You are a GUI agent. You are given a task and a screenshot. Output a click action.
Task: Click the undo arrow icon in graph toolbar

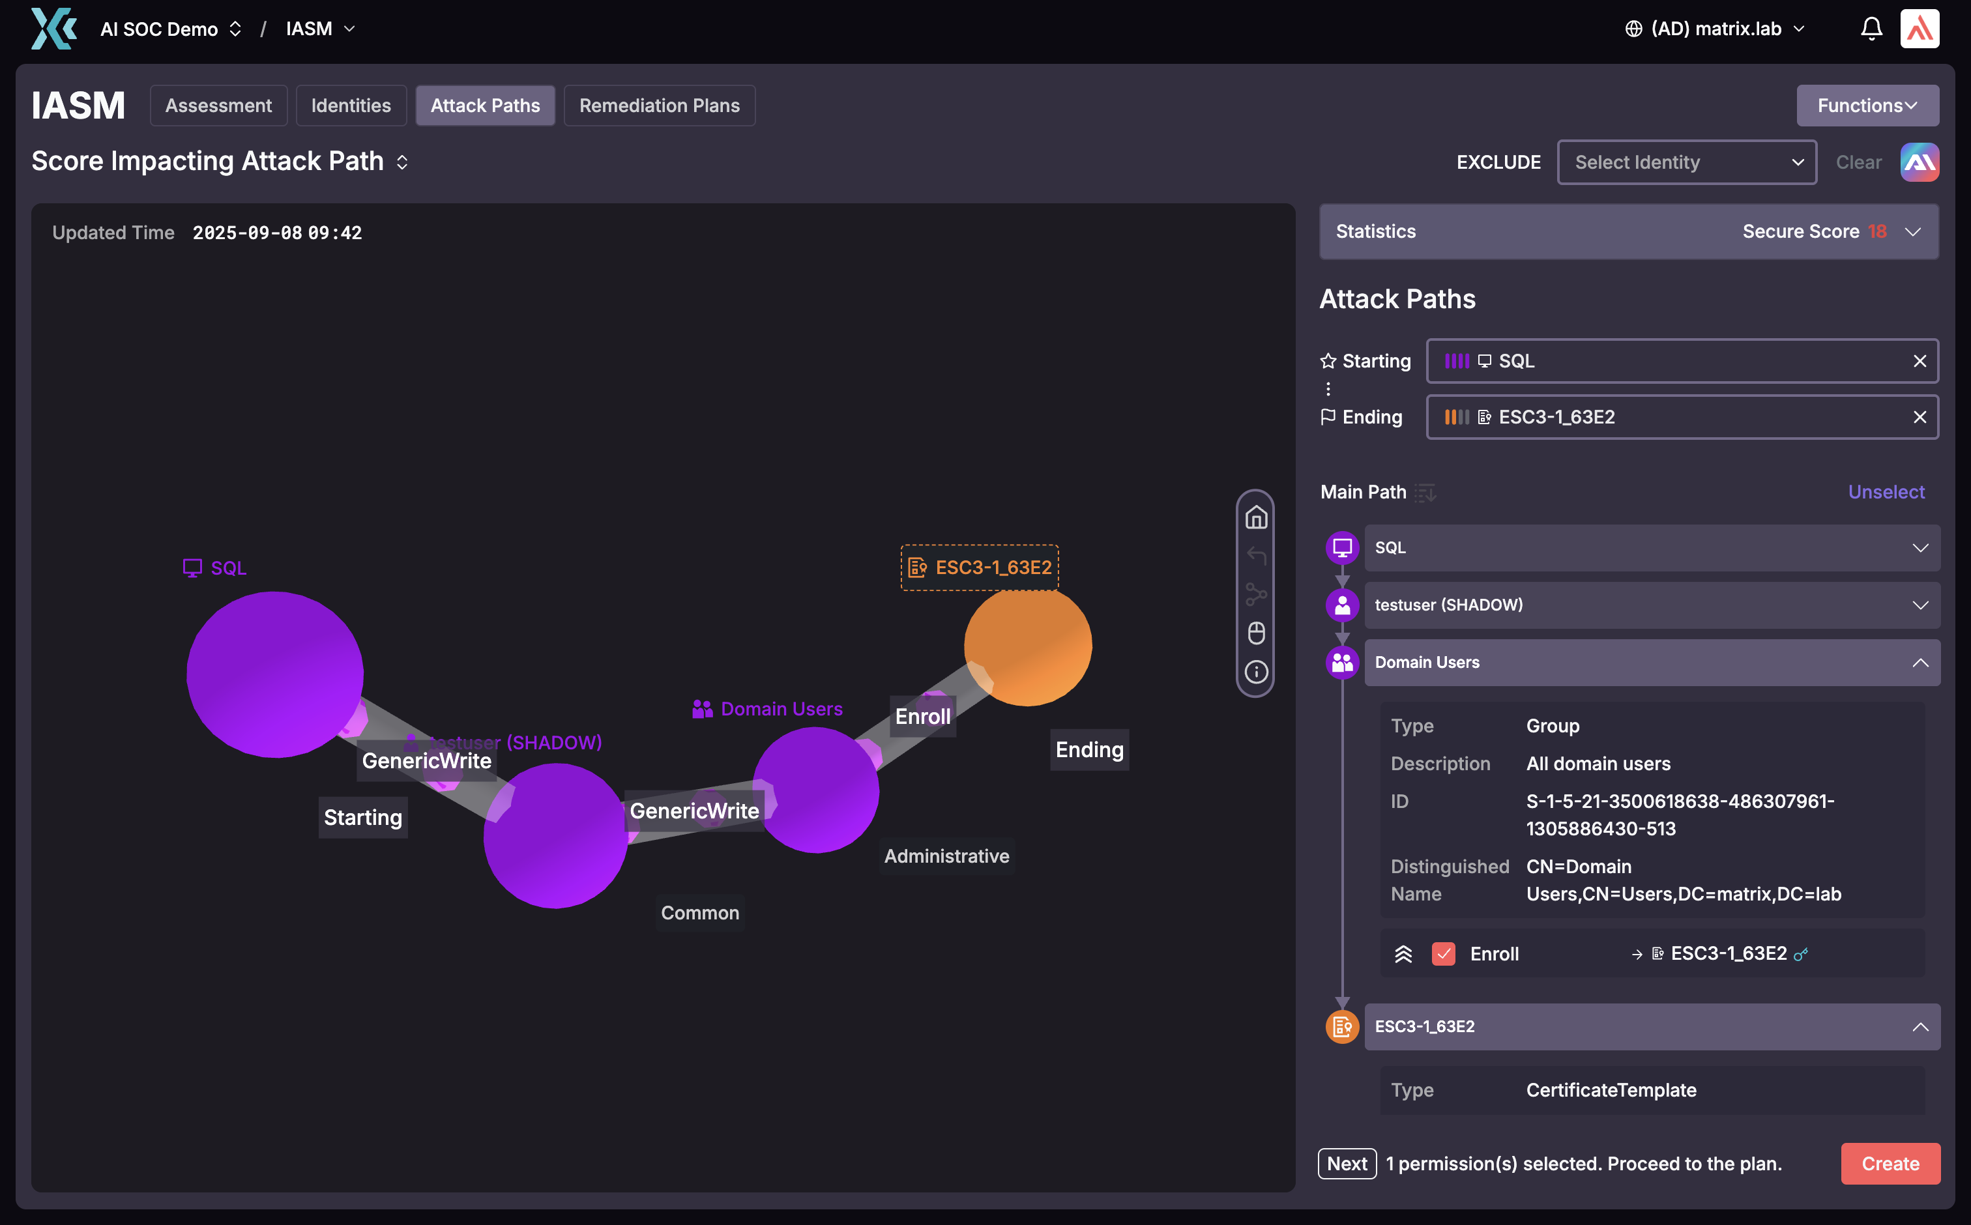click(1257, 556)
